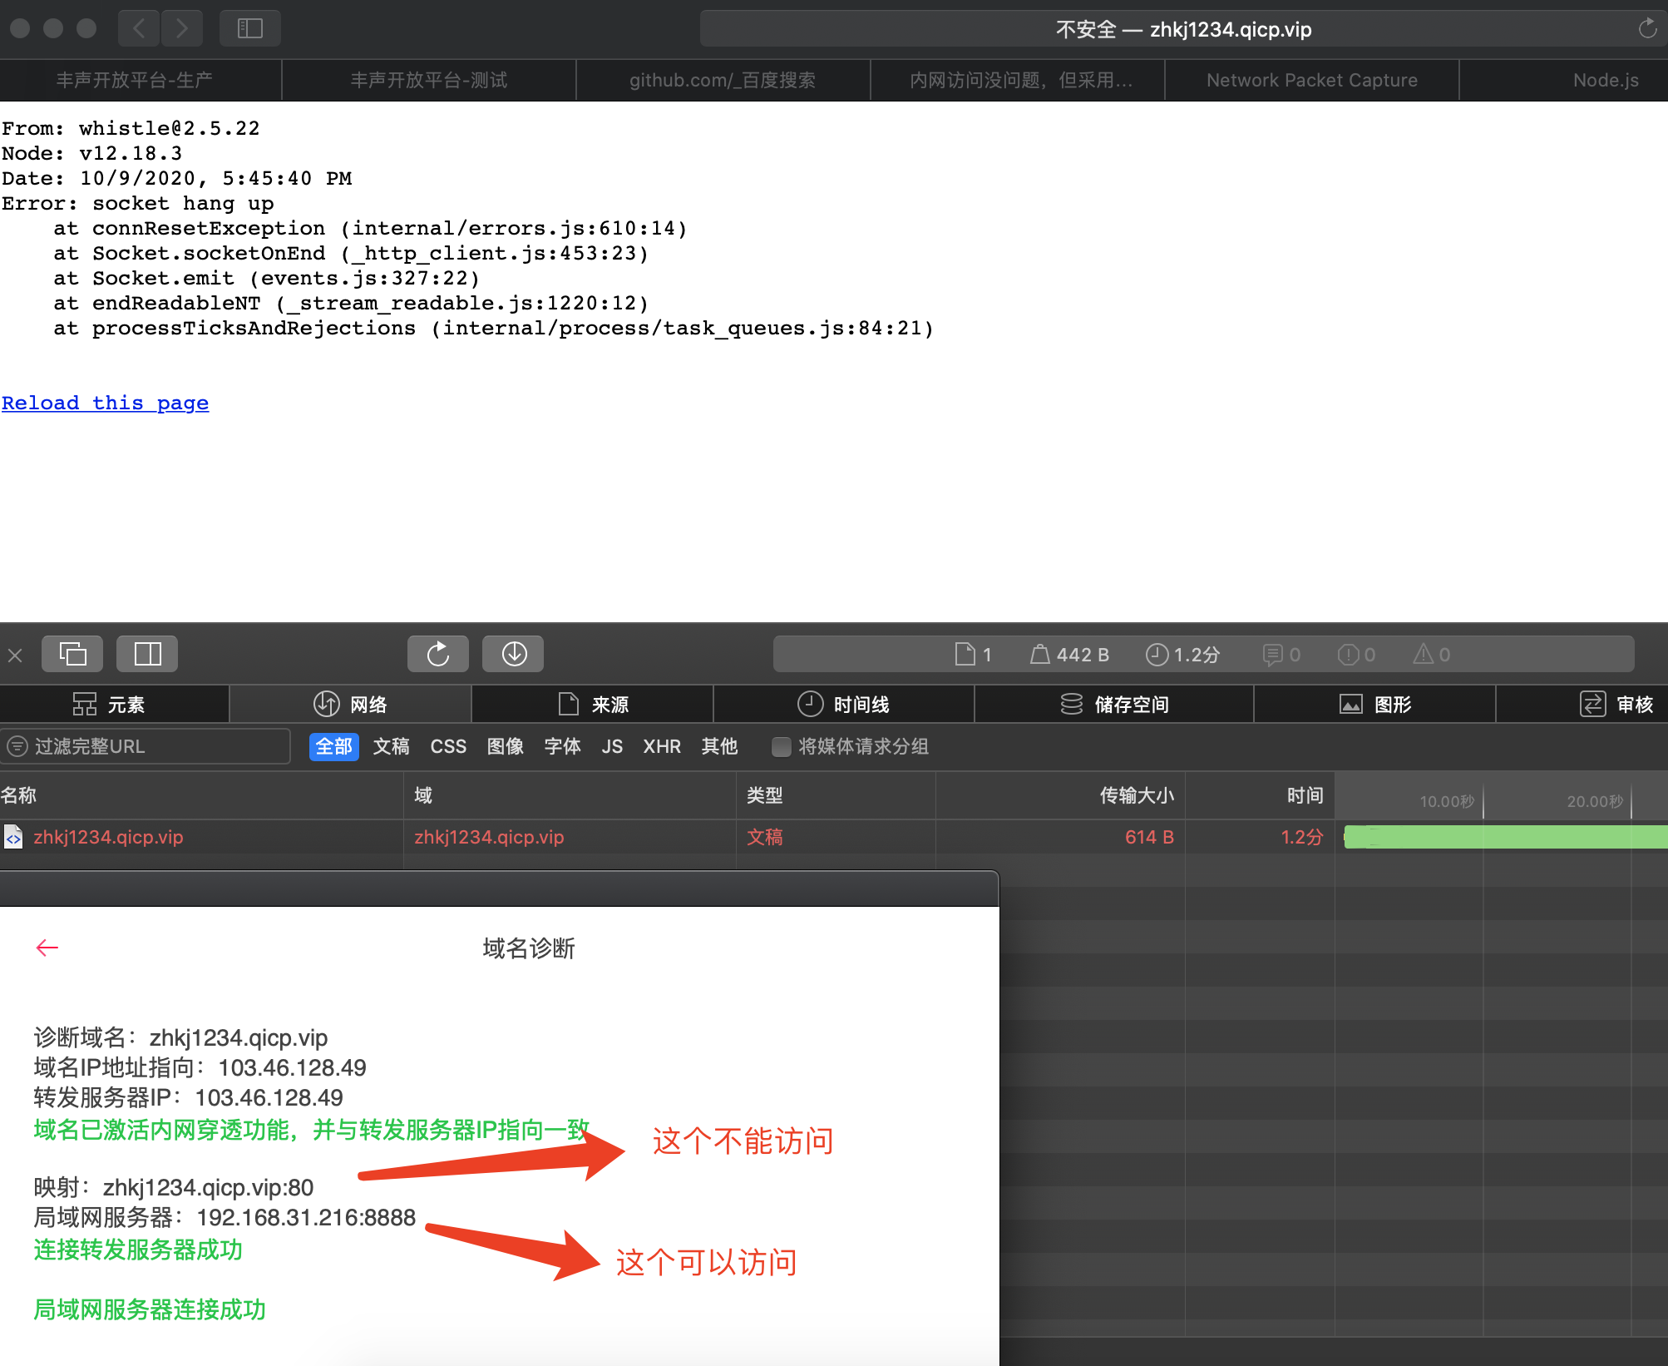This screenshot has width=1668, height=1366.
Task: Toggle the Safari sidebar button
Action: pos(249,29)
